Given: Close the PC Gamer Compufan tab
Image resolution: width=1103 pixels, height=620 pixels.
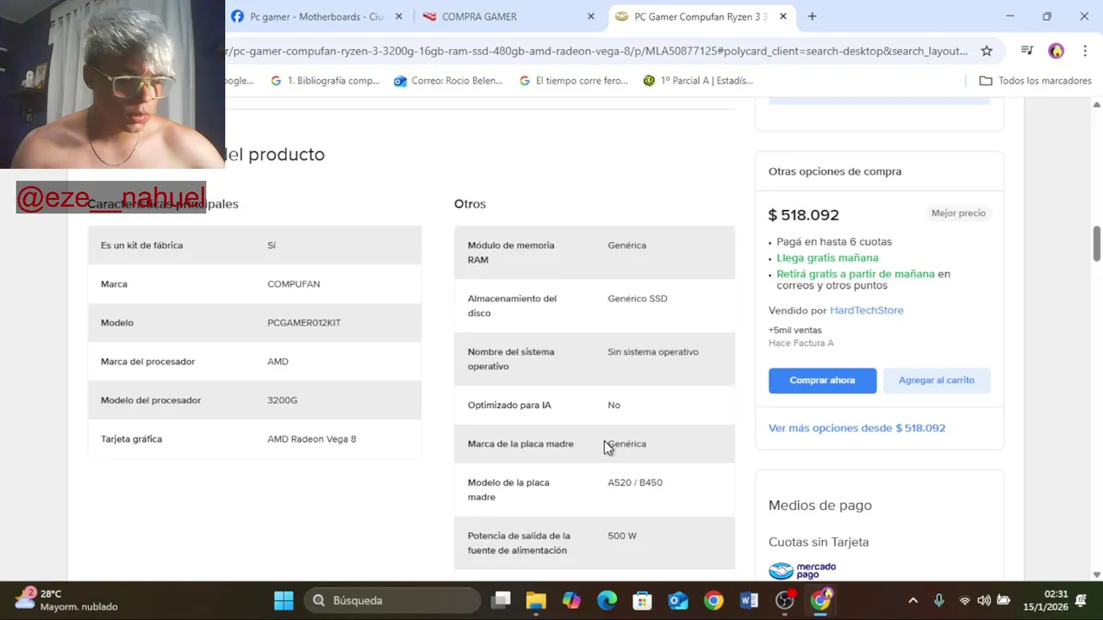Looking at the screenshot, I should pos(783,16).
